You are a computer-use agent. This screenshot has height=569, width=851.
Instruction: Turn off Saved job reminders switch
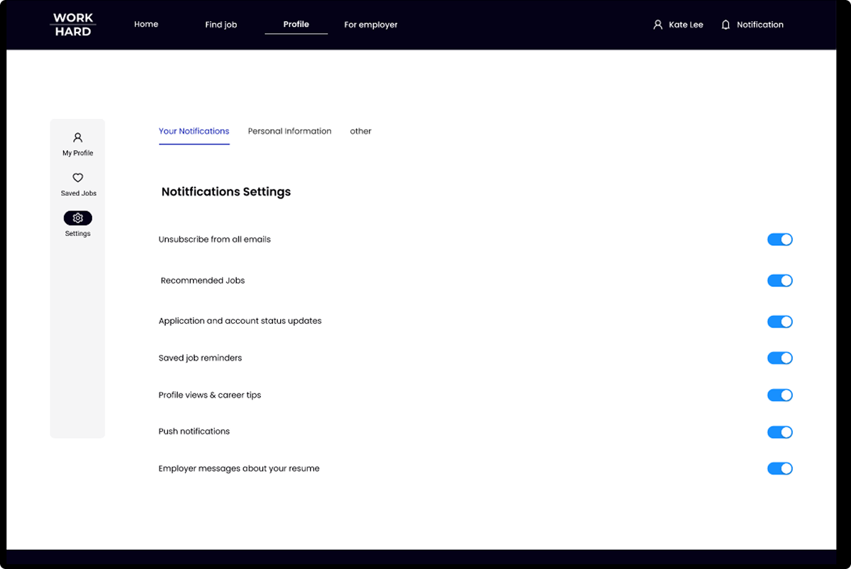click(x=779, y=359)
